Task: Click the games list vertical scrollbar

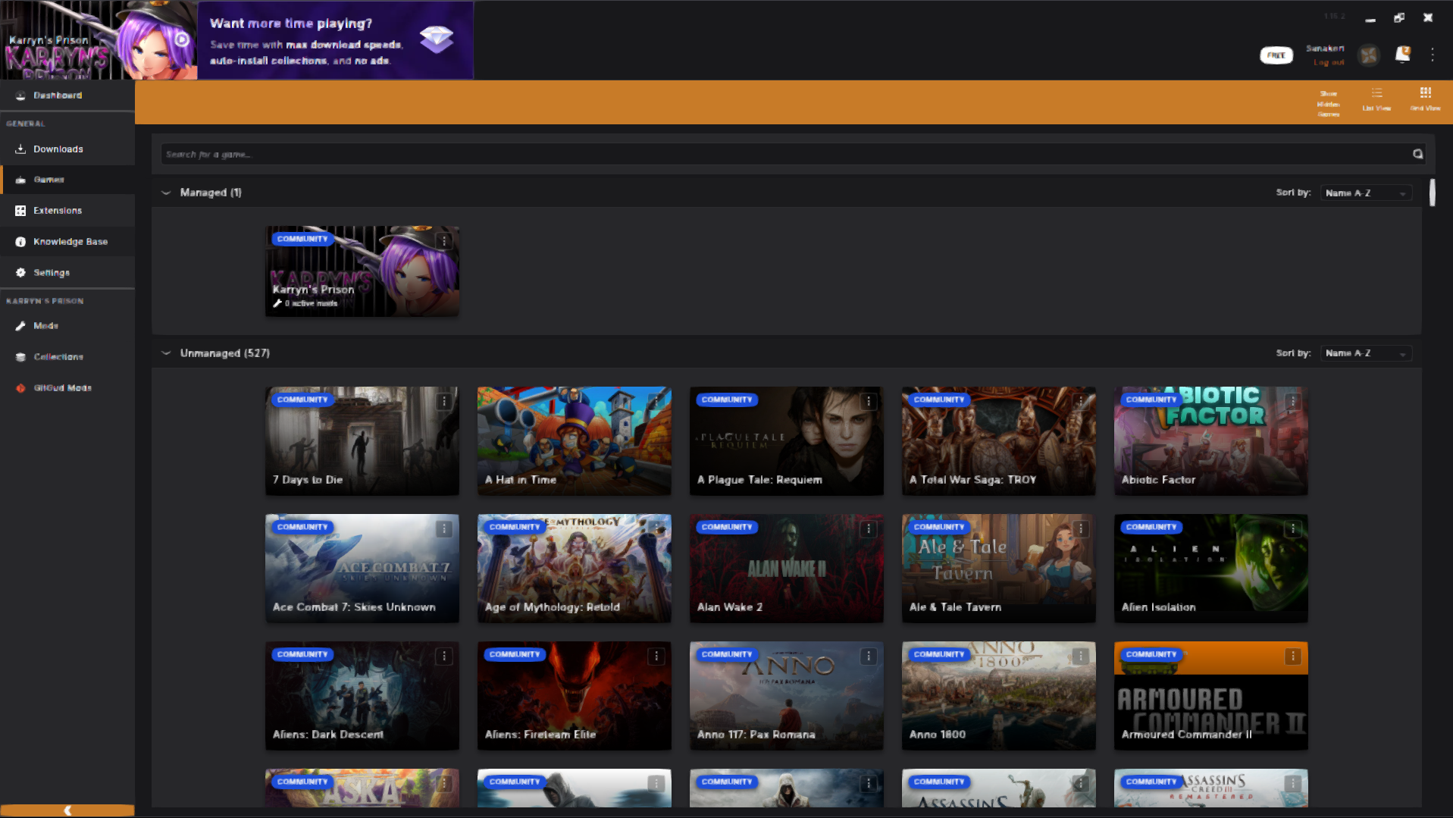Action: 1433,193
